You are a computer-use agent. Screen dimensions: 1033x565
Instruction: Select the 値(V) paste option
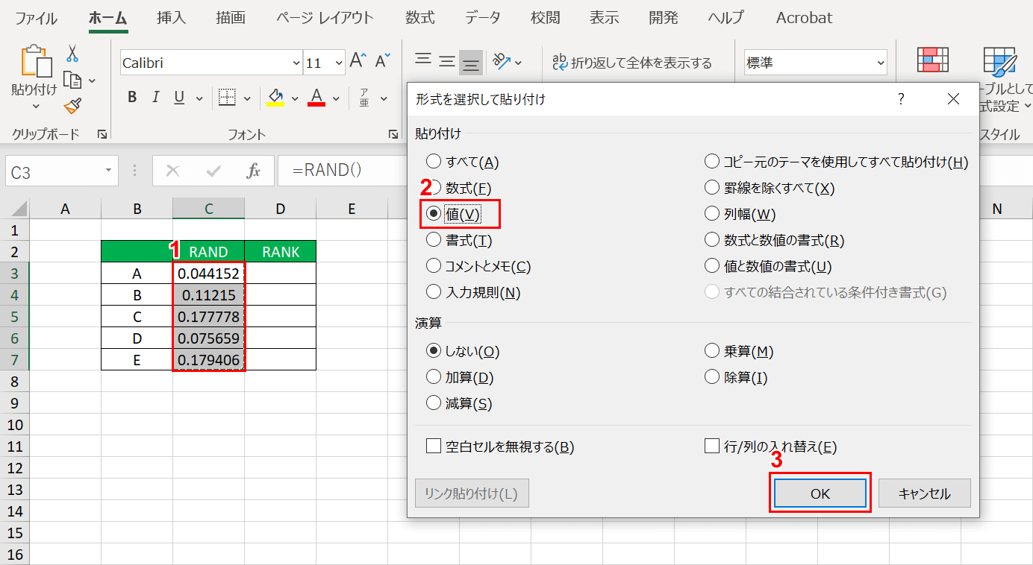tap(453, 214)
